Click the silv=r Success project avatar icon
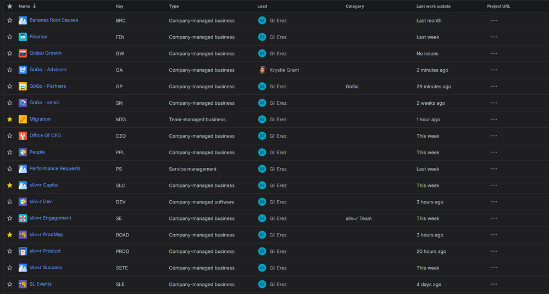Screen dimensions: 549x294 pyautogui.click(x=23, y=268)
